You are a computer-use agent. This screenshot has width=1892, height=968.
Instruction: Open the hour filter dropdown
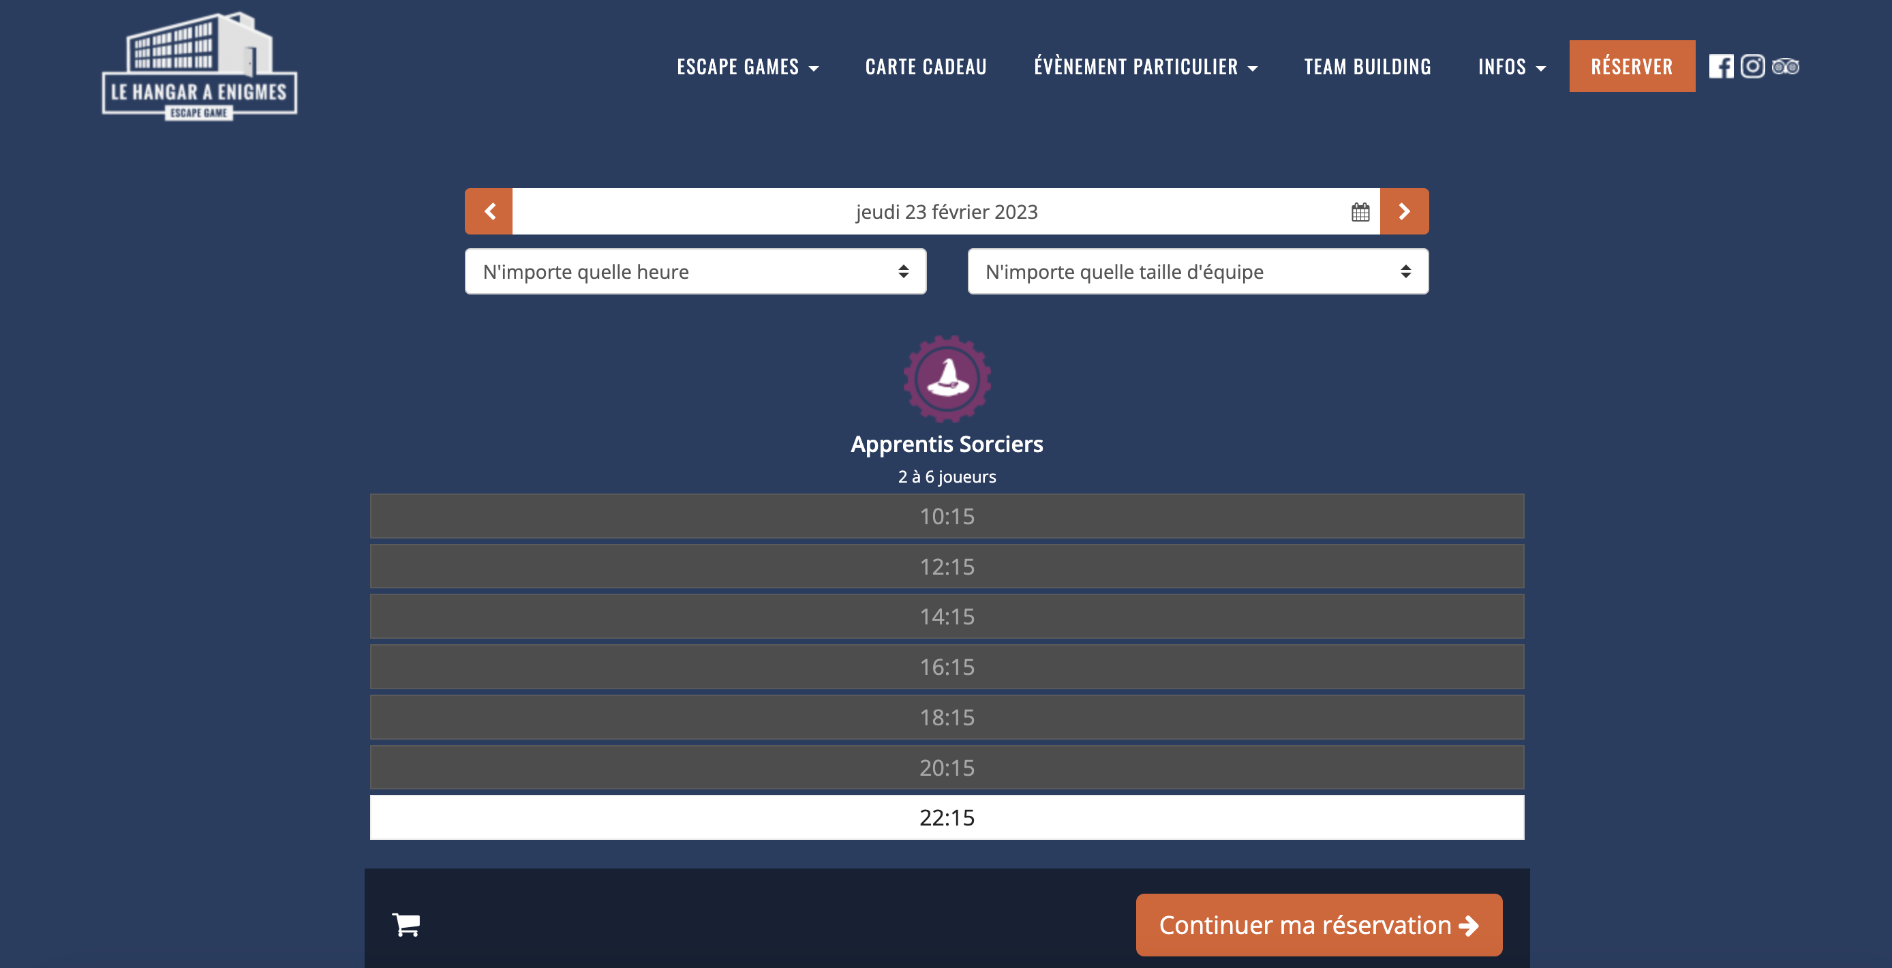(x=696, y=272)
